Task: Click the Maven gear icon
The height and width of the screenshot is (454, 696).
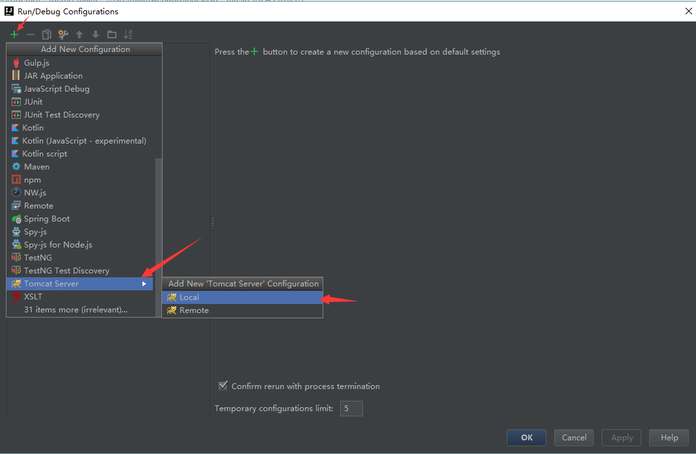Action: tap(16, 167)
